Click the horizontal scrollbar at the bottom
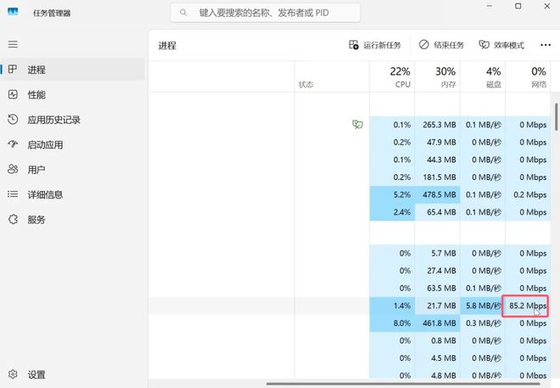This screenshot has height=388, width=560. (403, 384)
